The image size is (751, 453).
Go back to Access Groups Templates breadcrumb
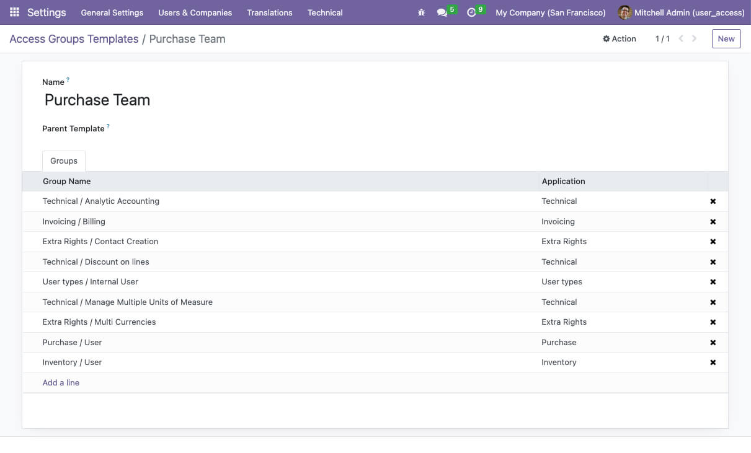point(74,39)
